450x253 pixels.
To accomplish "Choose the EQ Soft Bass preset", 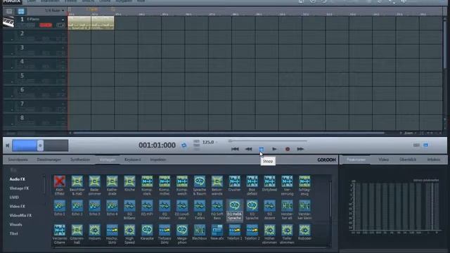I will coord(217,206).
